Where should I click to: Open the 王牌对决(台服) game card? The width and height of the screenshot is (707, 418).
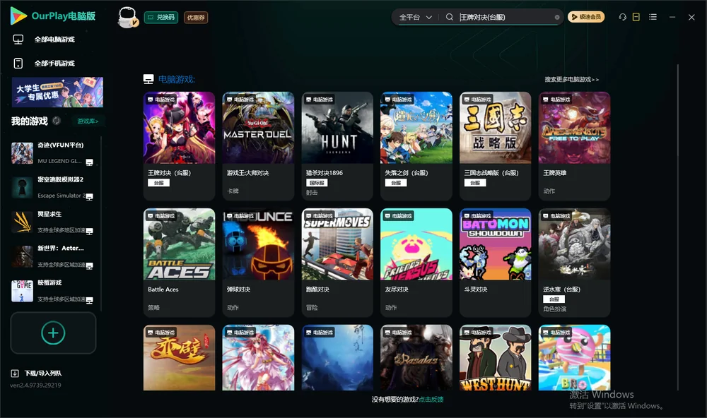point(180,146)
